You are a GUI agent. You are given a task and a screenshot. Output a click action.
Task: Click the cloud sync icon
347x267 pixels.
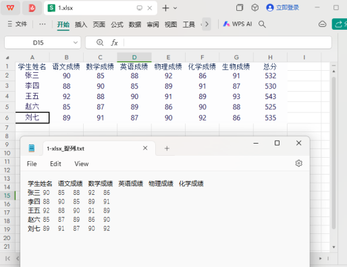(x=322, y=24)
